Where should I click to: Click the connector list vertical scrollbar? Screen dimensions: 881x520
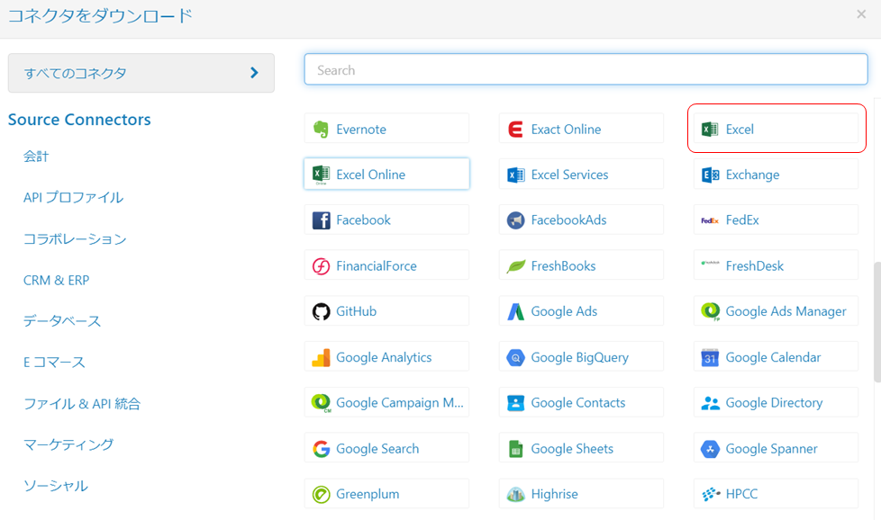(x=877, y=323)
